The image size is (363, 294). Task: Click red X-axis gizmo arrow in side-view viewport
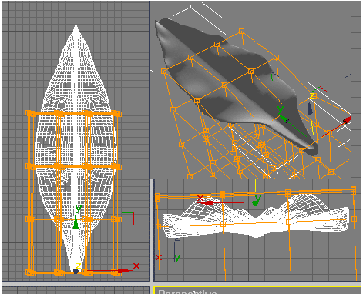[206, 203]
